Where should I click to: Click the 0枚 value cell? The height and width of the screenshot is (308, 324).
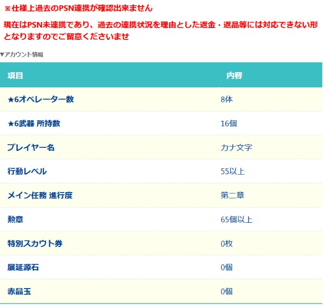click(x=226, y=243)
